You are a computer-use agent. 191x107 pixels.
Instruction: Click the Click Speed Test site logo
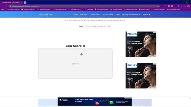click(45, 15)
